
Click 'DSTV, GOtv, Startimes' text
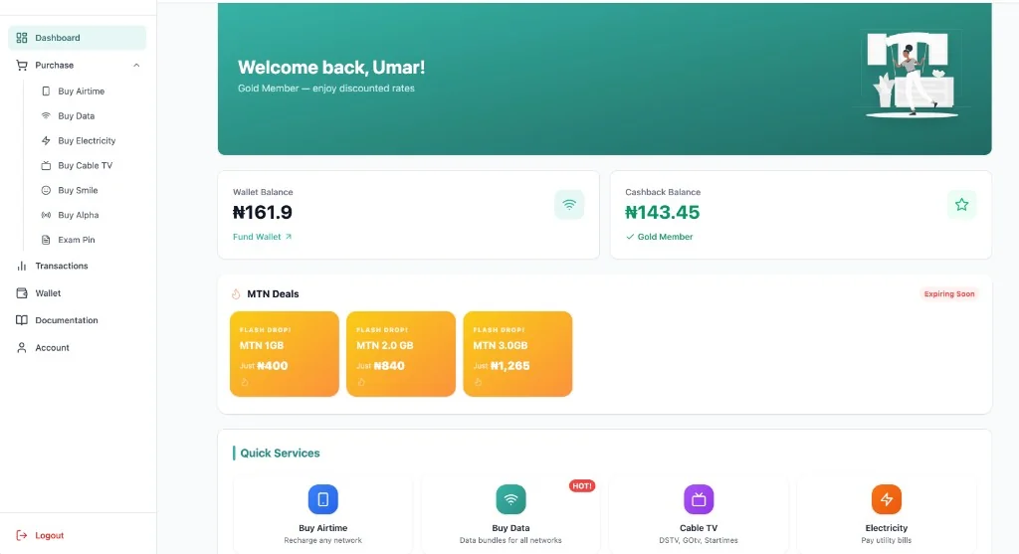point(699,540)
